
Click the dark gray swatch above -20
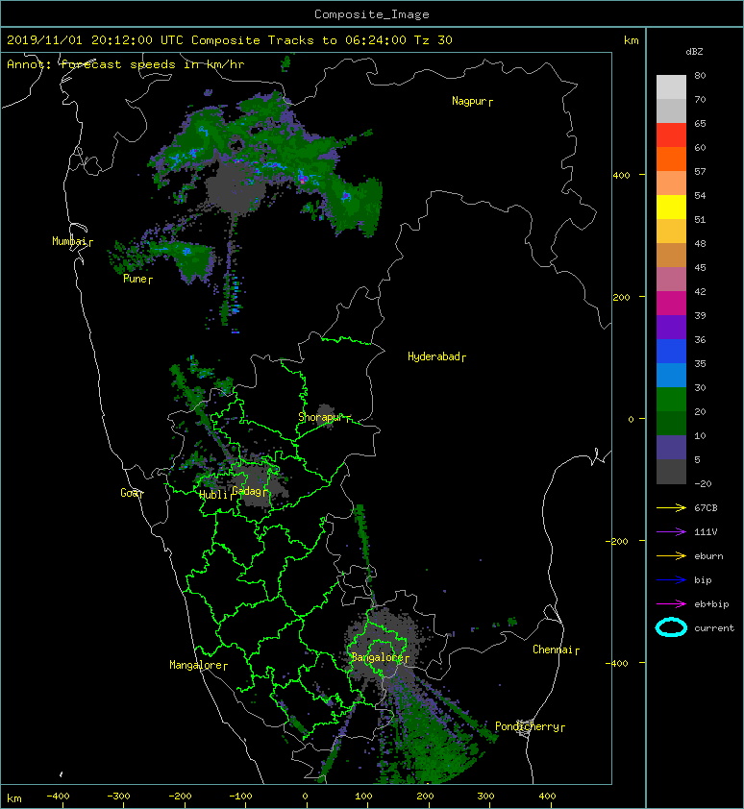(671, 471)
